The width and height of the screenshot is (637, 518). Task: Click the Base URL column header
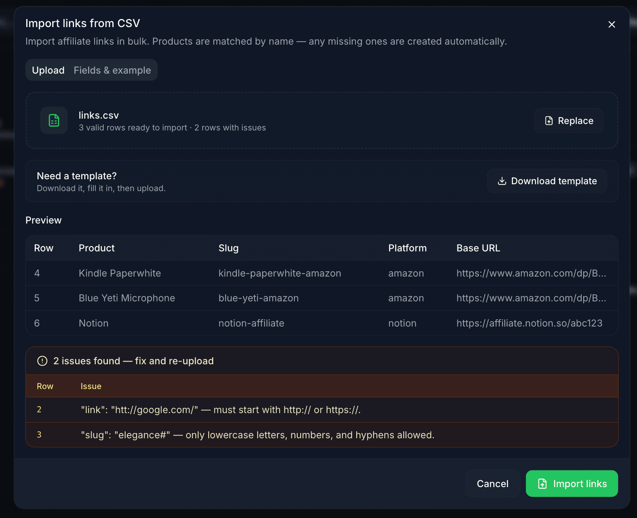coord(478,248)
